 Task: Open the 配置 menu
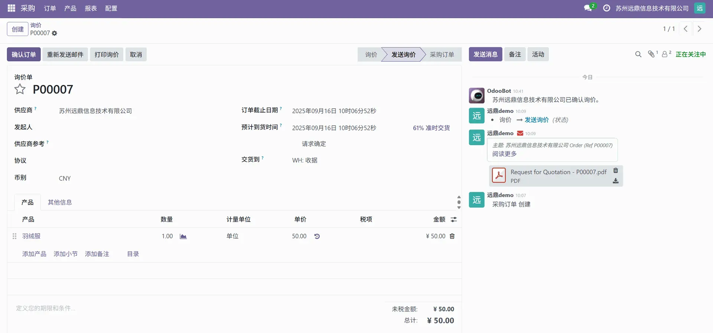(111, 8)
